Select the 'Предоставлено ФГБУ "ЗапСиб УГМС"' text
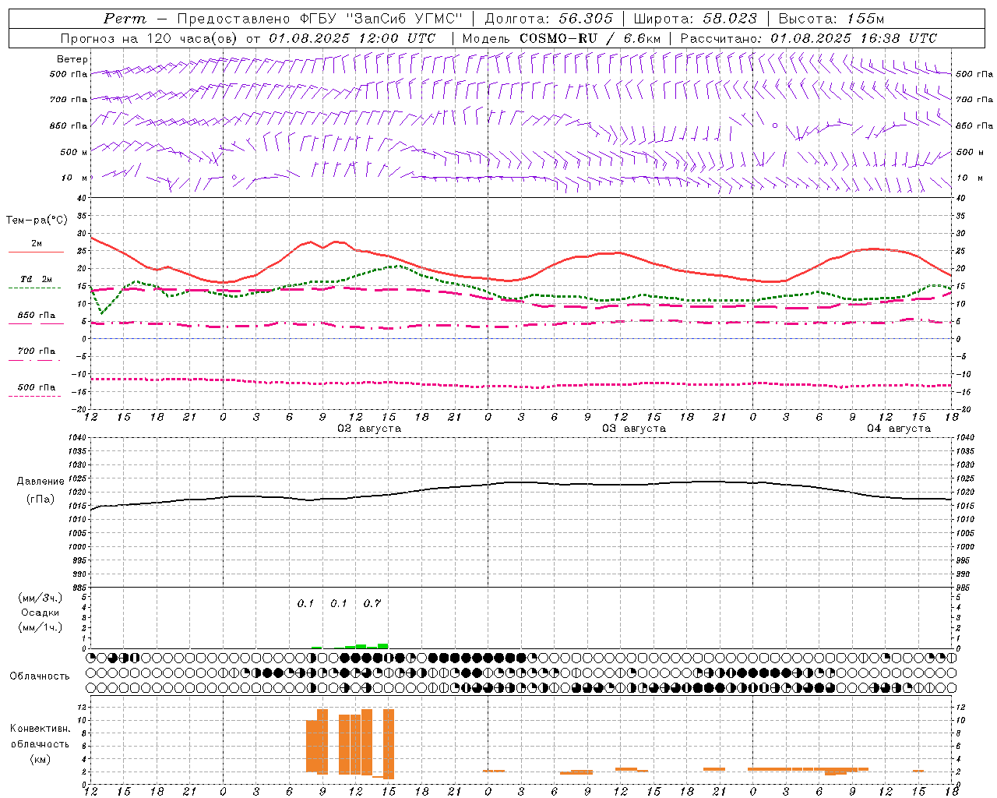This screenshot has width=997, height=798. [x=320, y=19]
